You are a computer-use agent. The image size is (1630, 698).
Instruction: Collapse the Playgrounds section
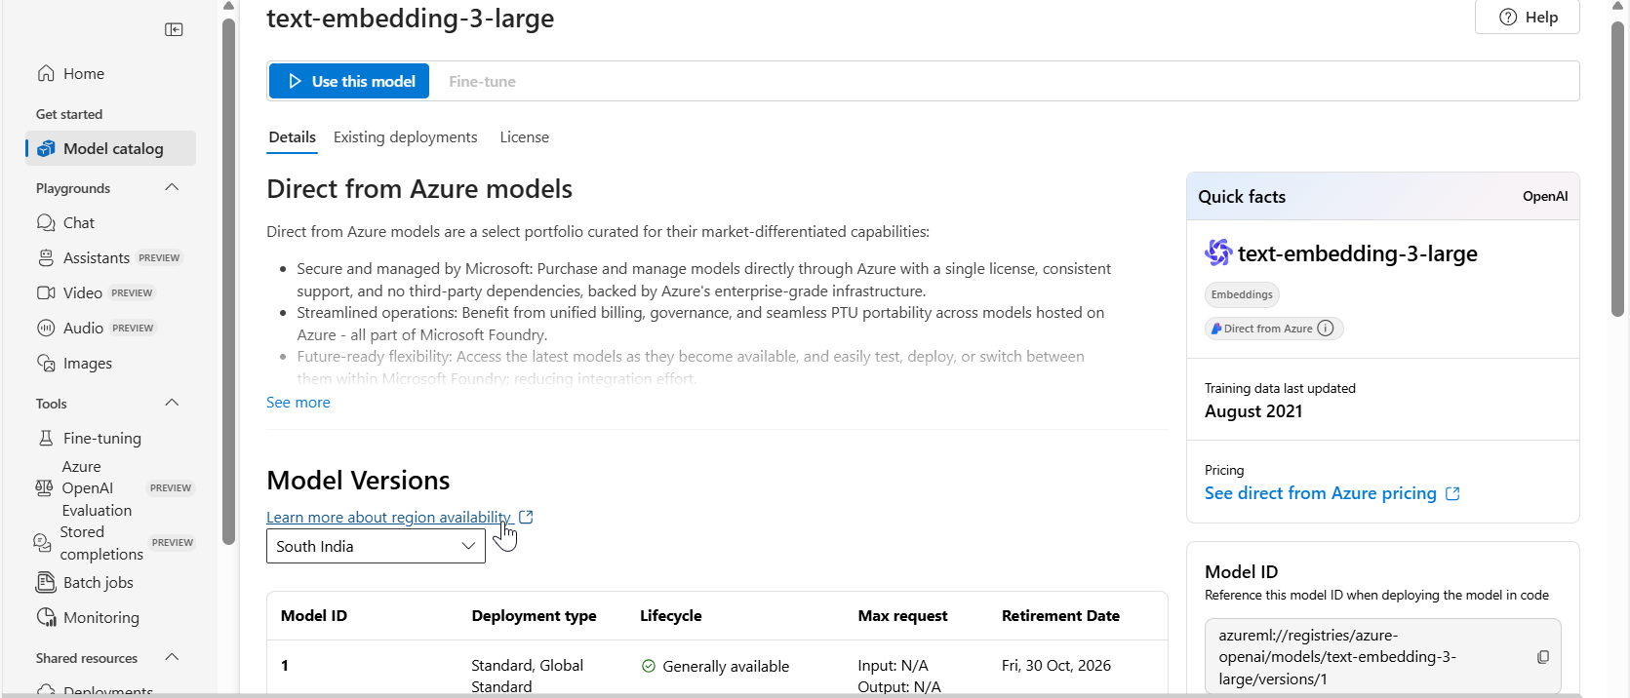tap(173, 188)
